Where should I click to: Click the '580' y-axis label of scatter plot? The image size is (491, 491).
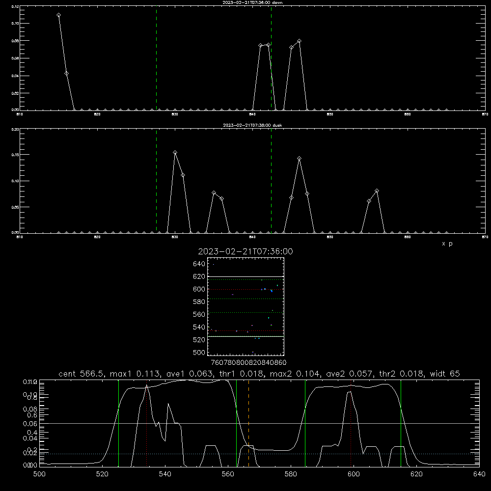[199, 302]
